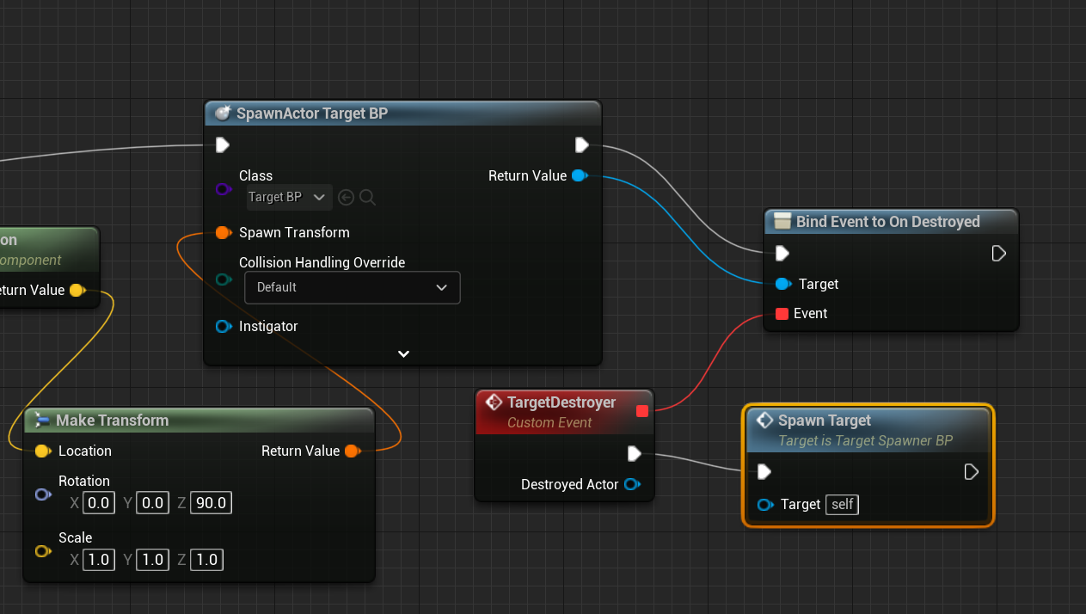Click the SpawnActor Return Value pin
1086x614 pixels.
[x=579, y=175]
